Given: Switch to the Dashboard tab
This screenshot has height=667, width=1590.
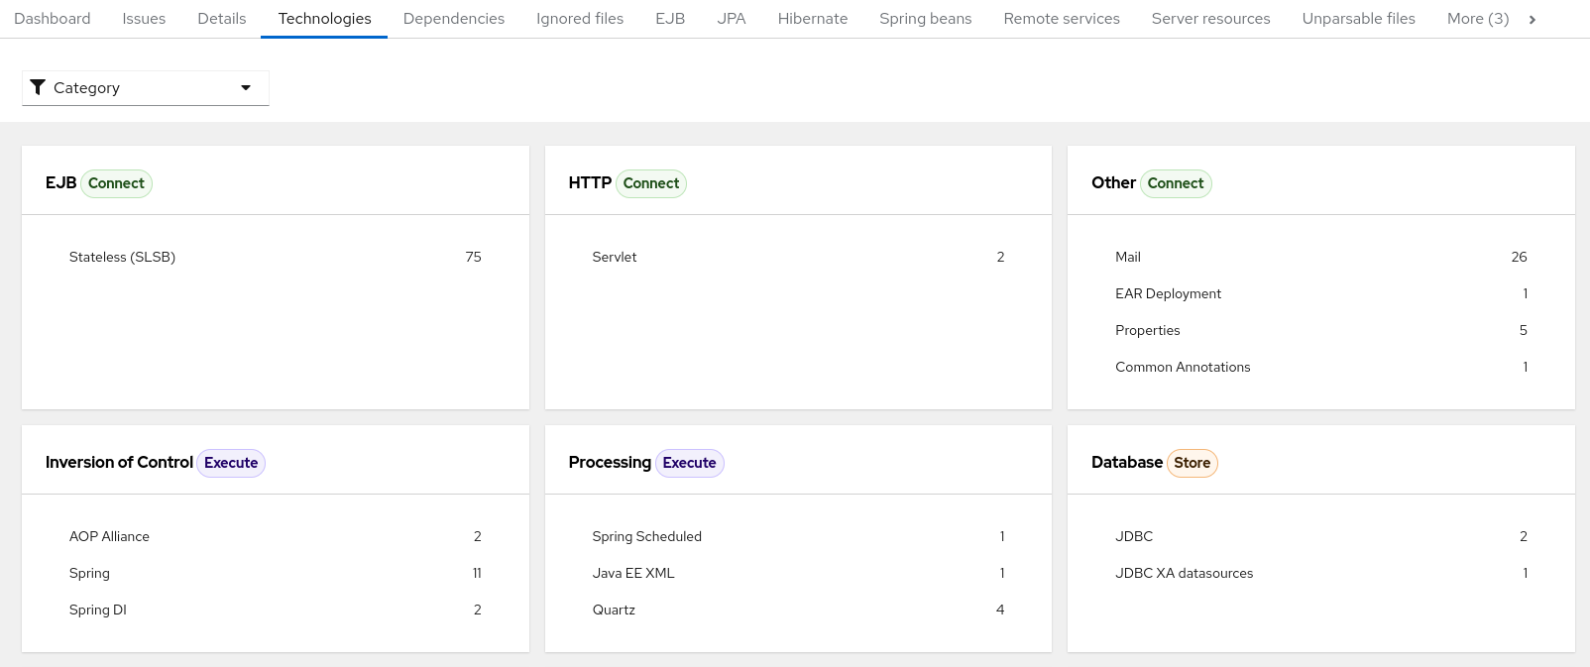Looking at the screenshot, I should coord(53,19).
